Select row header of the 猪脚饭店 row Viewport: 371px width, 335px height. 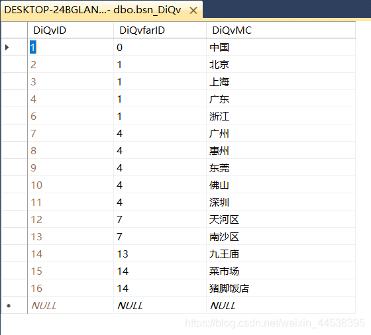coord(15,289)
